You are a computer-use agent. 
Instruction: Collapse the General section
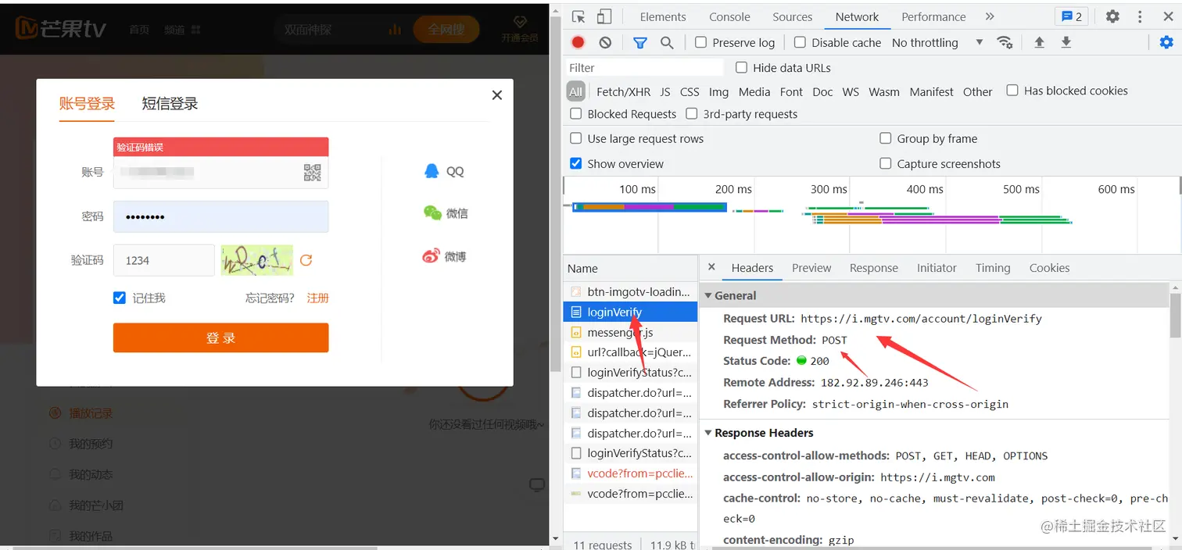tap(708, 295)
